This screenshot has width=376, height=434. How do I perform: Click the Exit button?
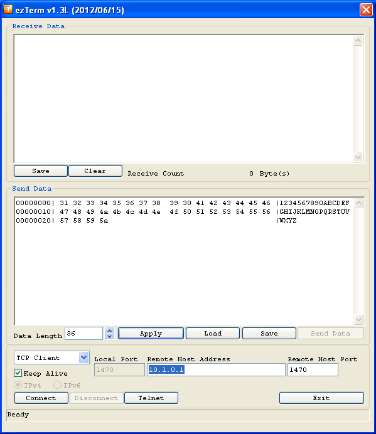click(321, 398)
